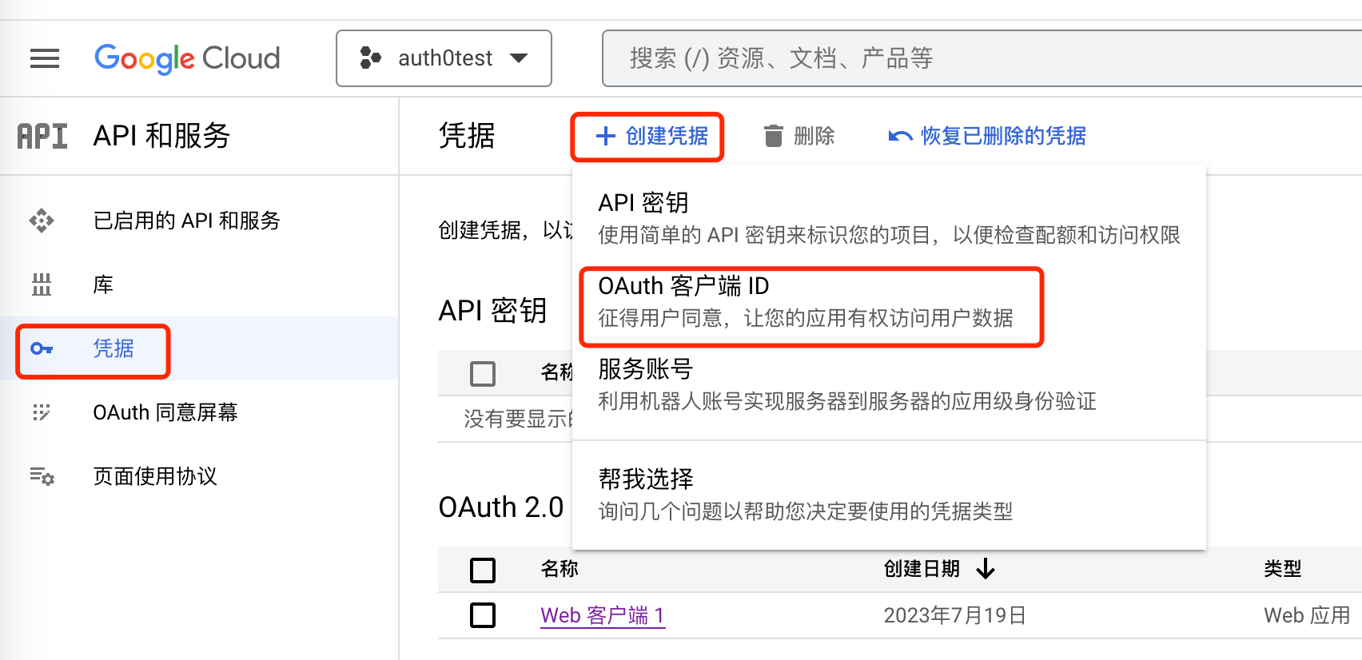
Task: Click the API 密钥 section heading
Action: [493, 311]
